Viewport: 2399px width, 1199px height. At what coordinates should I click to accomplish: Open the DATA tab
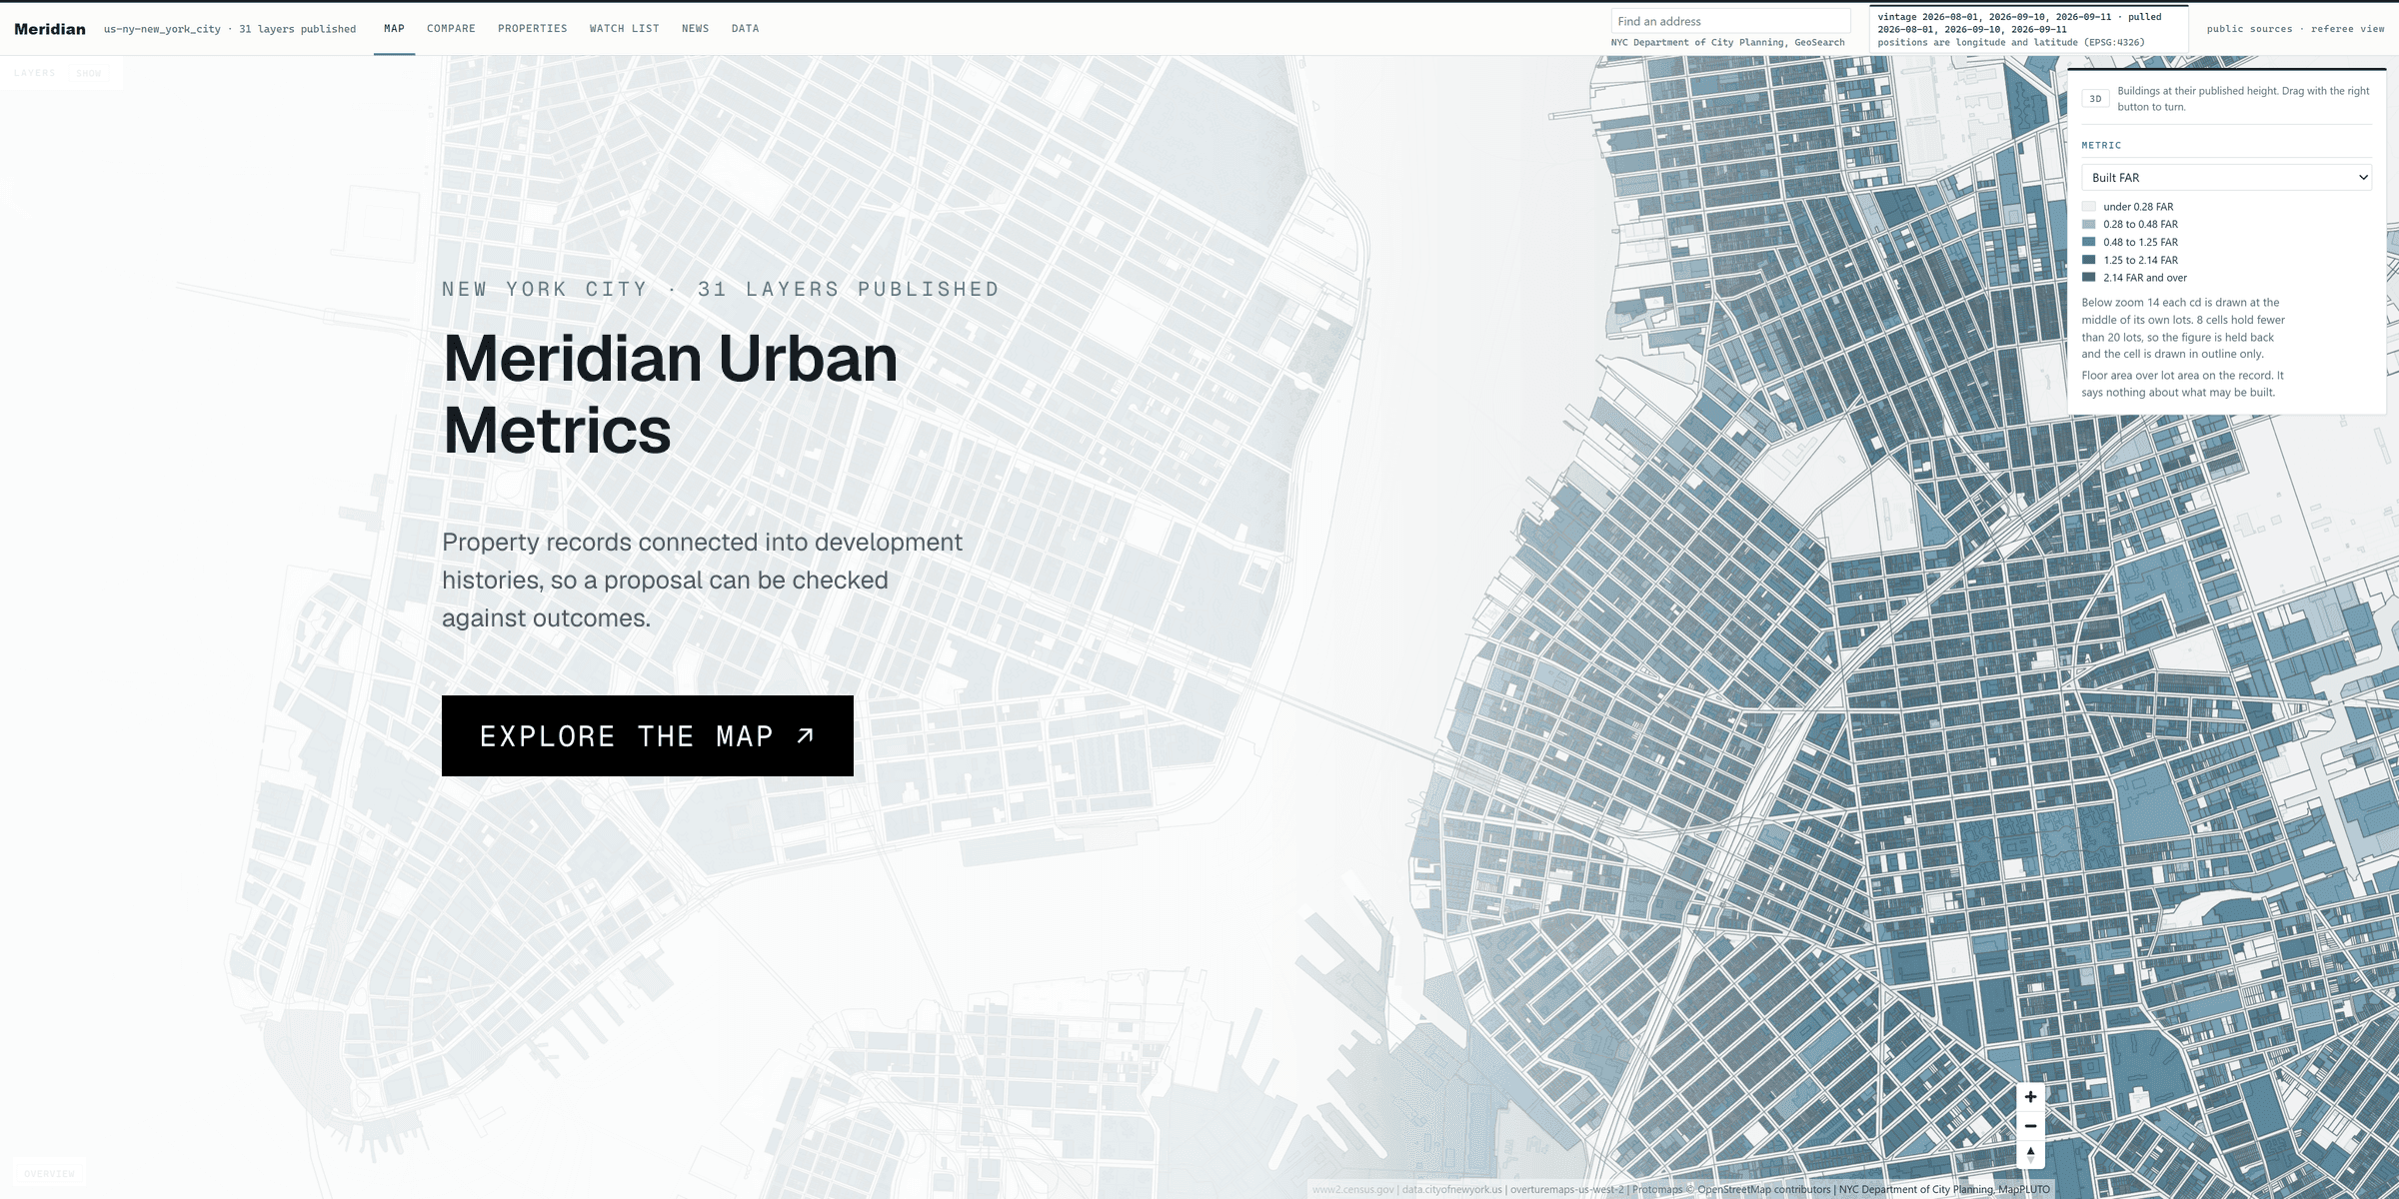pos(745,29)
